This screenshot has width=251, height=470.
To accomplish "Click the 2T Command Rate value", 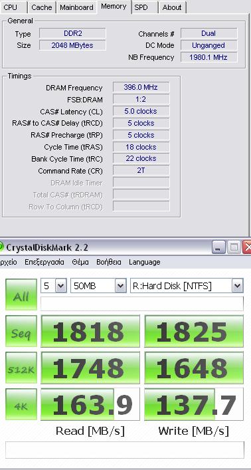I will pos(141,170).
